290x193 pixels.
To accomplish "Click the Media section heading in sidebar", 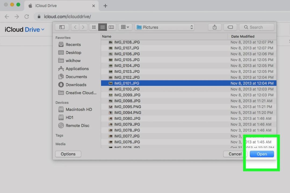I will (x=60, y=144).
